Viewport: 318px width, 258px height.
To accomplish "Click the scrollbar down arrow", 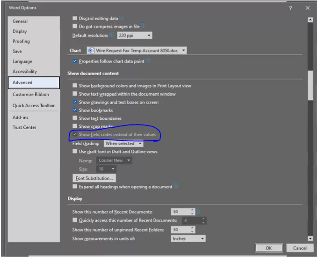I will [x=310, y=238].
